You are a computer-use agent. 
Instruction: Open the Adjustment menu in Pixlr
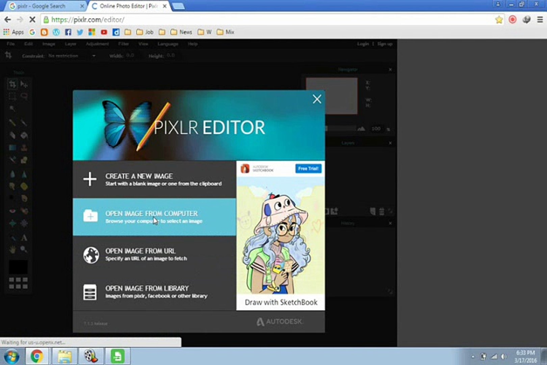(x=97, y=44)
